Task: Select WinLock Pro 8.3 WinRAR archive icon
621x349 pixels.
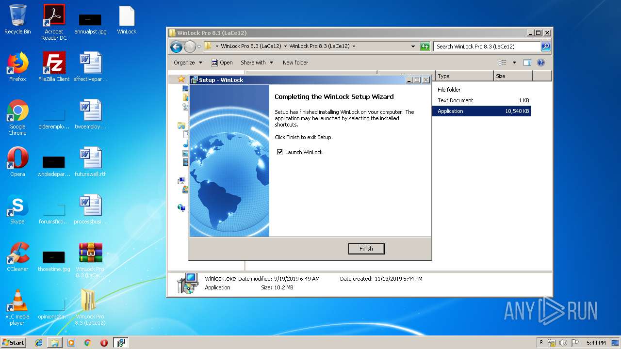Action: pyautogui.click(x=90, y=260)
